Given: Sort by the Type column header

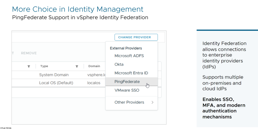Looking at the screenshot, I should (x=44, y=66).
